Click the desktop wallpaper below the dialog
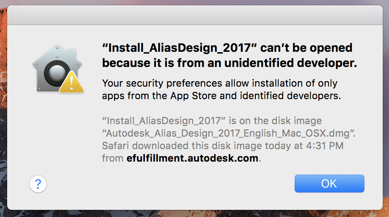389x217 pixels. tap(194, 213)
